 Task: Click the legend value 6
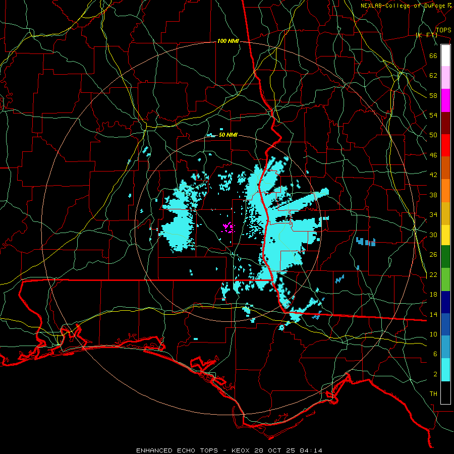pos(435,354)
